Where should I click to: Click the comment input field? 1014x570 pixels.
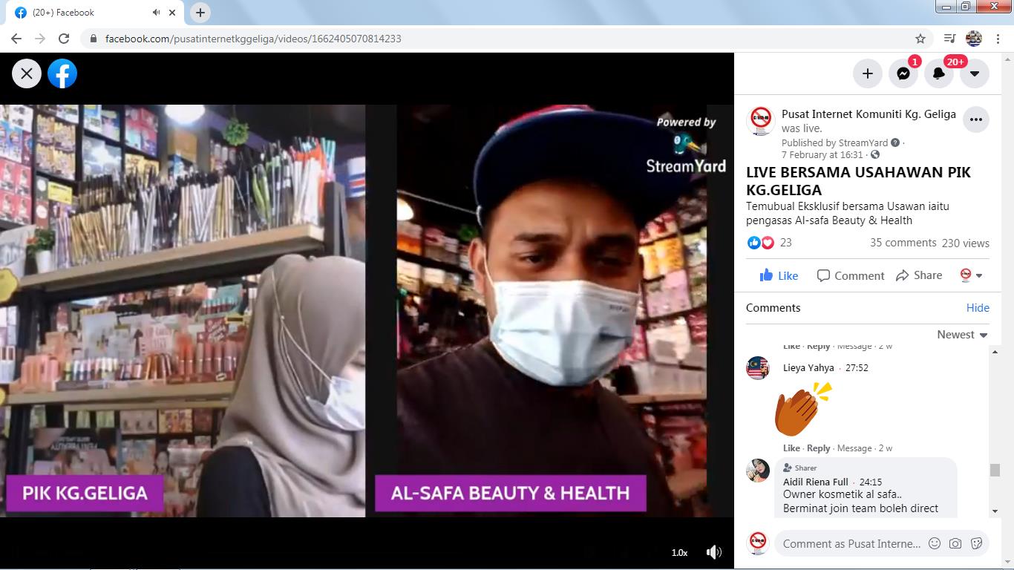[851, 543]
